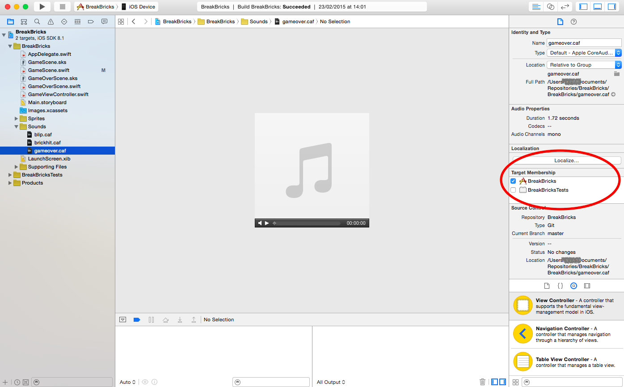
Task: Expand the Products group
Action: (x=10, y=183)
